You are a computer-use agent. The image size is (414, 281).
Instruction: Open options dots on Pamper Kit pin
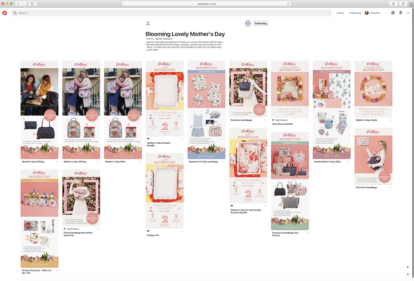(x=182, y=231)
